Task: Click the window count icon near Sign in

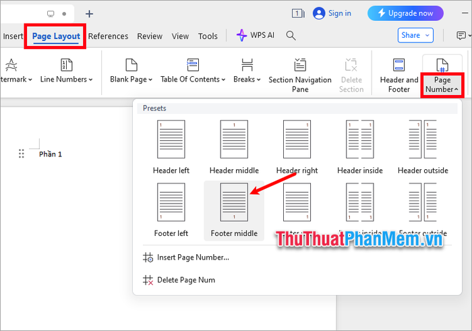Action: [x=298, y=13]
